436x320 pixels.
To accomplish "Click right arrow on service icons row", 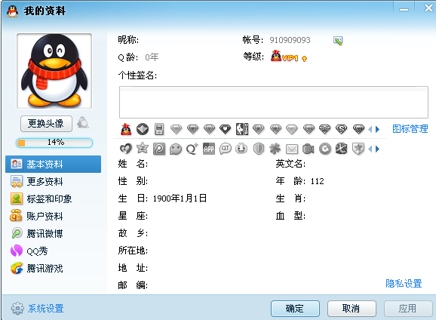I will point(377,149).
